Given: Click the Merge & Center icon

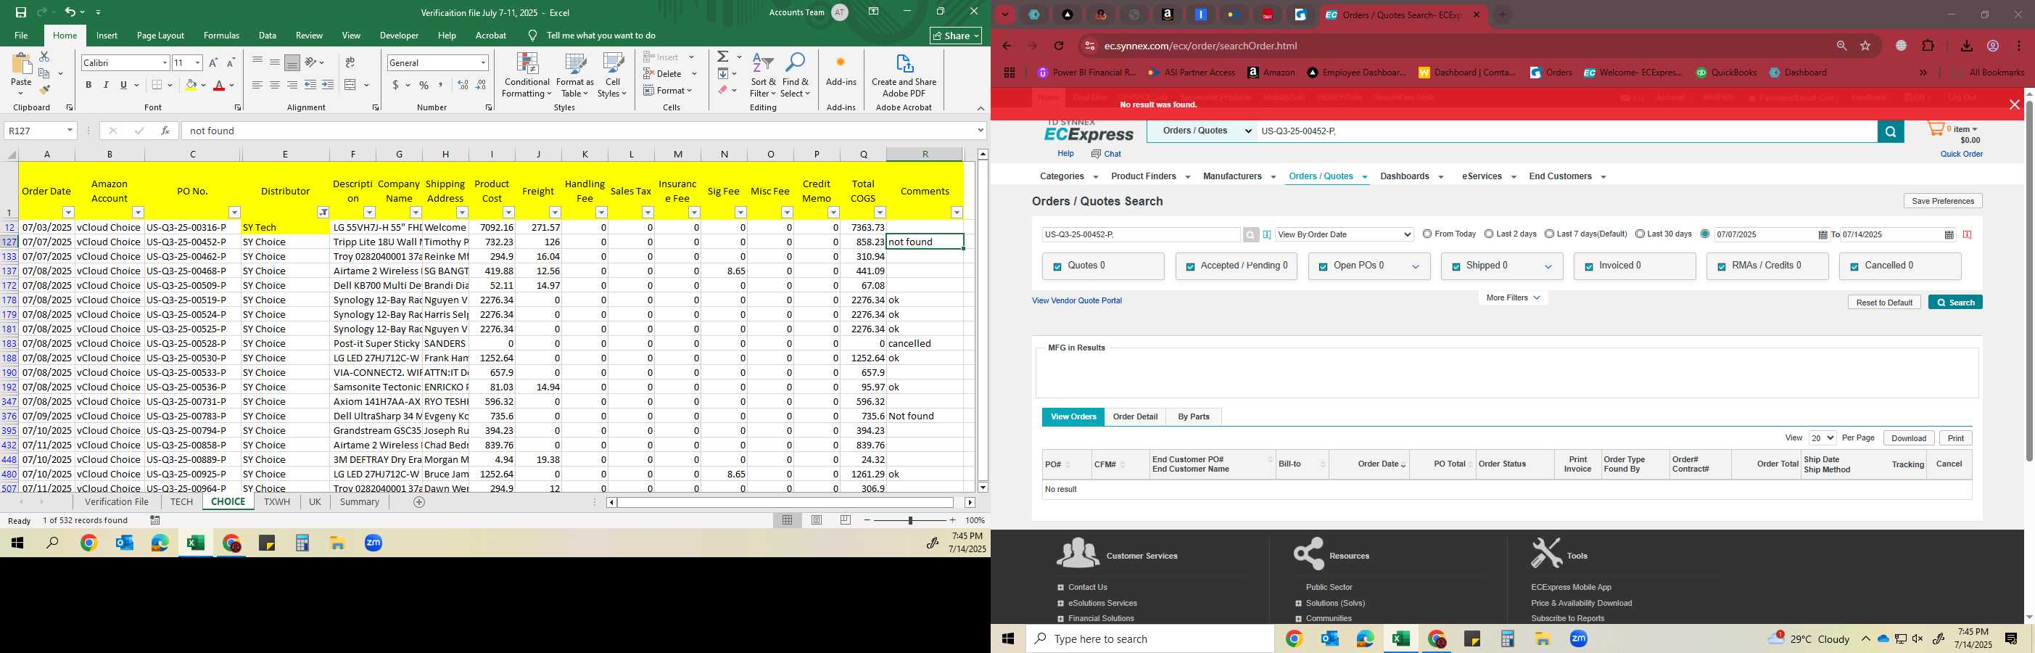Looking at the screenshot, I should point(352,86).
